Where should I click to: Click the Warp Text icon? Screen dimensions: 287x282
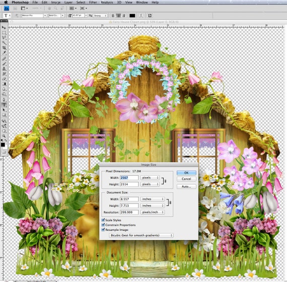coord(141,16)
